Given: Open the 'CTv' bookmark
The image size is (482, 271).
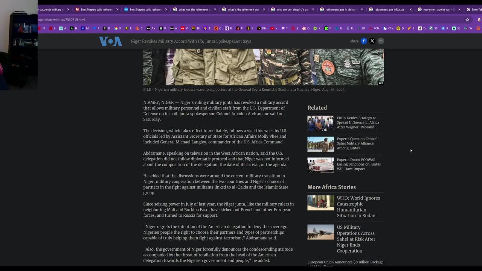Looking at the screenshot, I should point(388,28).
